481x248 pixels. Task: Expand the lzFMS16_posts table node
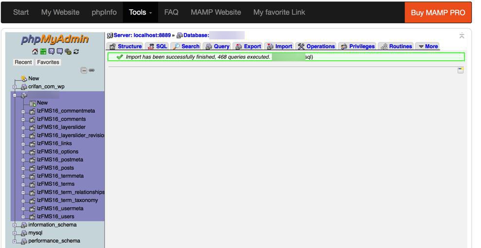pos(23,168)
